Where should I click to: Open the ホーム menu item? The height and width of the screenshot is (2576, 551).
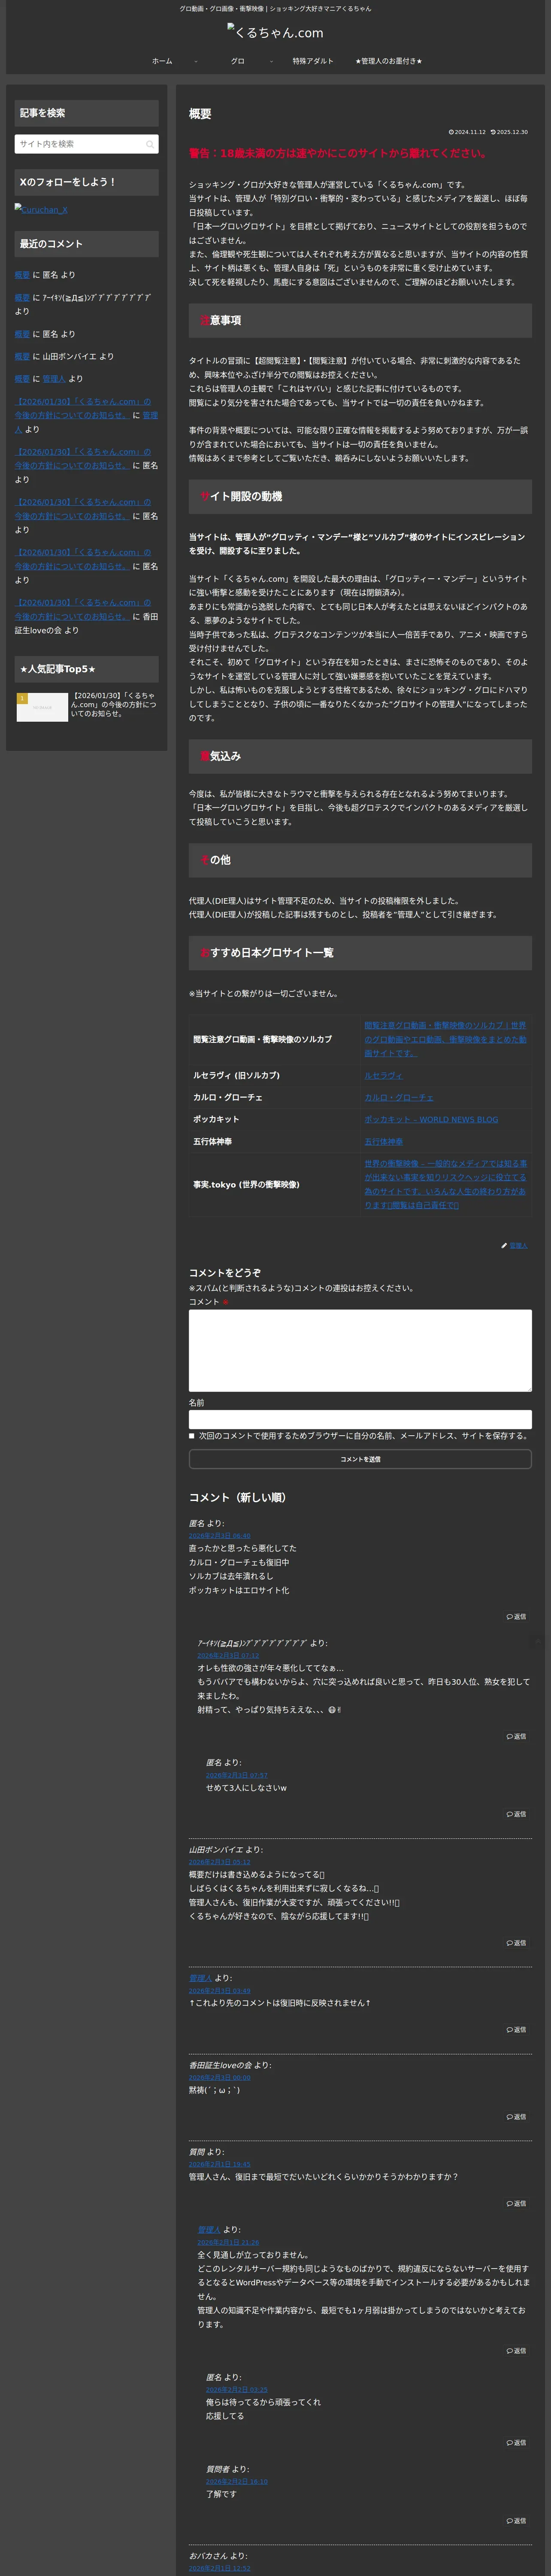[x=162, y=61]
